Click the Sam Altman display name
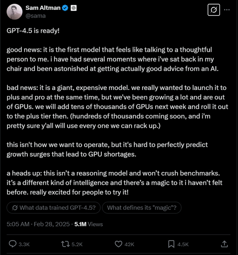238x255 pixels. [43, 8]
